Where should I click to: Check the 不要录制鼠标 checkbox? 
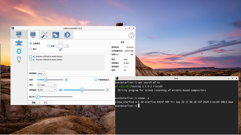pyautogui.click(x=96, y=80)
